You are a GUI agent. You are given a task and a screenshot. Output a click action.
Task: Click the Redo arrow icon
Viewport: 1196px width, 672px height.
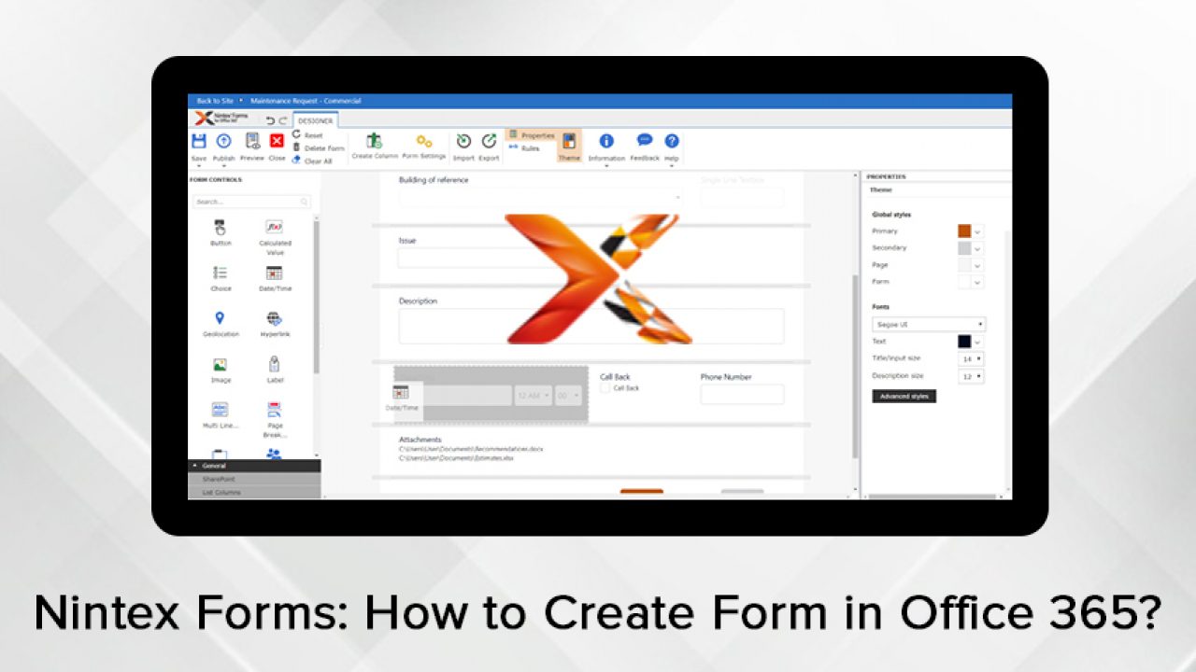click(283, 120)
